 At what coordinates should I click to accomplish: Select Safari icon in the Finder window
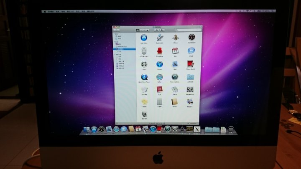pyautogui.click(x=159, y=77)
